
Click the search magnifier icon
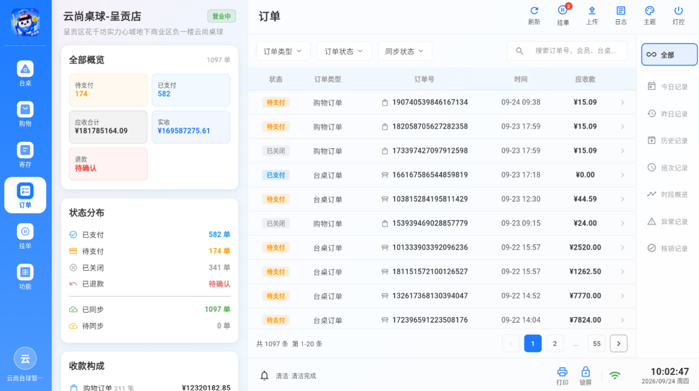tap(519, 51)
